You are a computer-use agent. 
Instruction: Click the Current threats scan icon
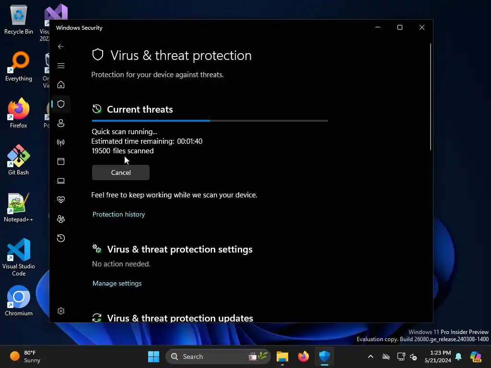click(97, 109)
